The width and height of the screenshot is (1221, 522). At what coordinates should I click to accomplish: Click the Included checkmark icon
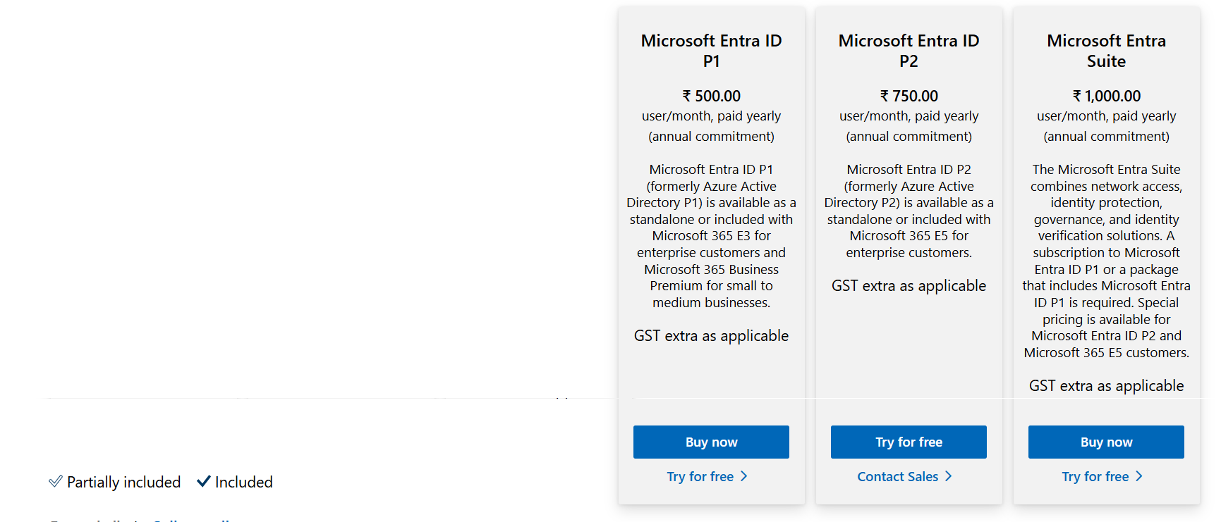pyautogui.click(x=205, y=482)
